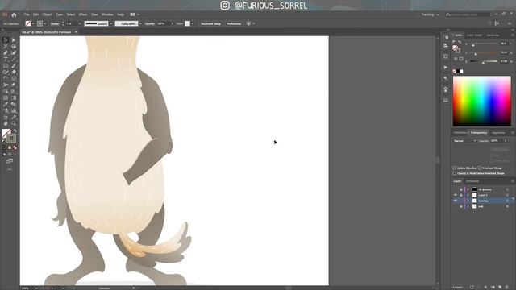Select the Hand tool
Viewport: 516px width, 290px height.
click(6, 123)
